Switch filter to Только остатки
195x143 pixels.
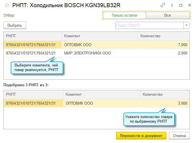[124, 15]
